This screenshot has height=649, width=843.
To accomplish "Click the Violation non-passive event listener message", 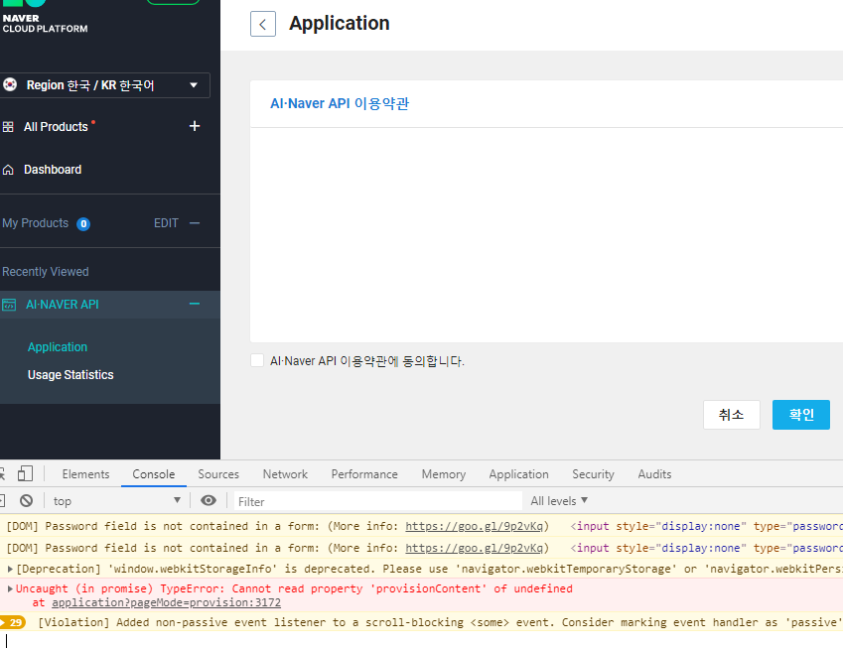I will click(x=439, y=622).
